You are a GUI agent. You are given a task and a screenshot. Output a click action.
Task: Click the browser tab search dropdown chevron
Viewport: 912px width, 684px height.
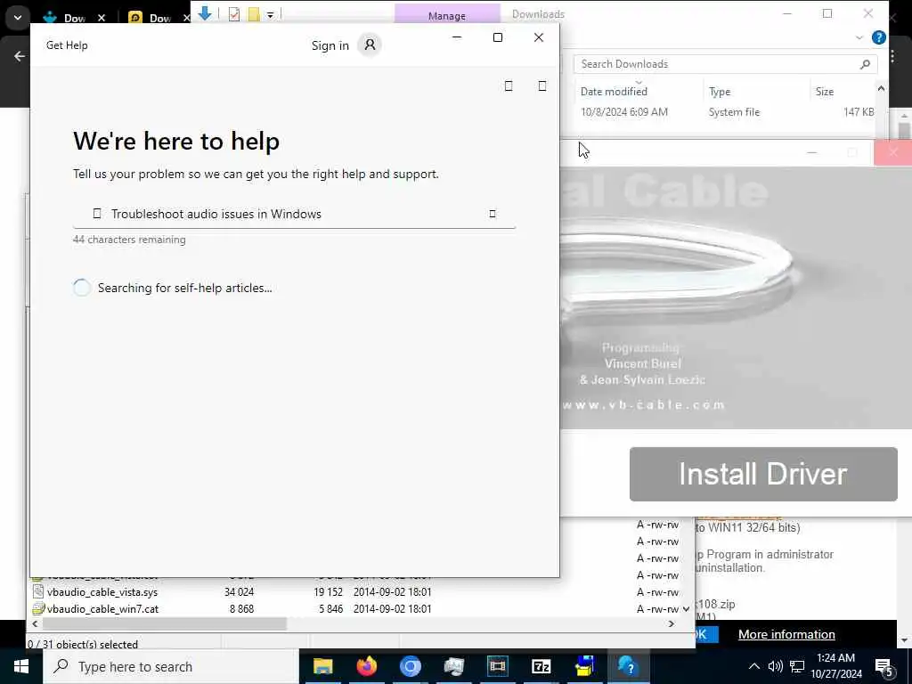pyautogui.click(x=18, y=18)
